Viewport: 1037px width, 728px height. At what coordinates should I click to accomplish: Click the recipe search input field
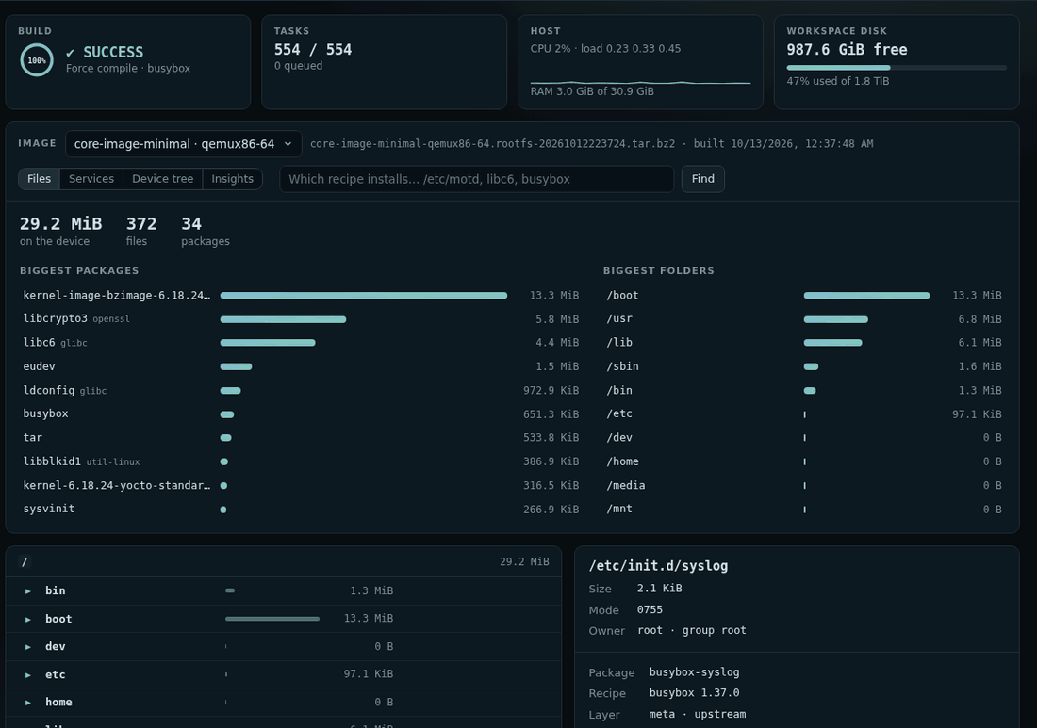tap(476, 179)
